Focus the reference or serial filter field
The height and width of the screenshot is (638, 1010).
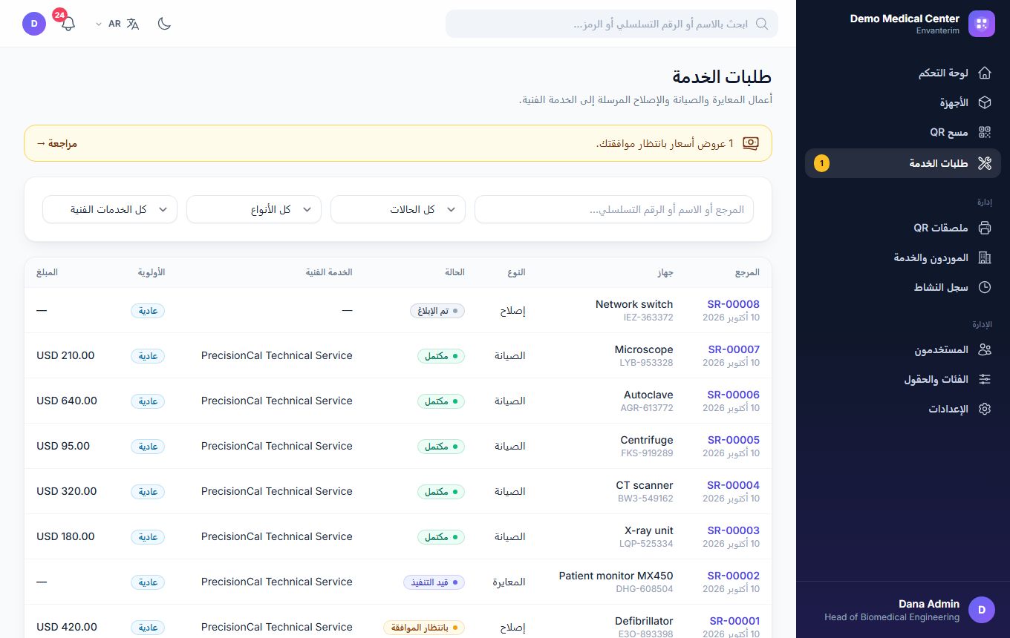(614, 209)
